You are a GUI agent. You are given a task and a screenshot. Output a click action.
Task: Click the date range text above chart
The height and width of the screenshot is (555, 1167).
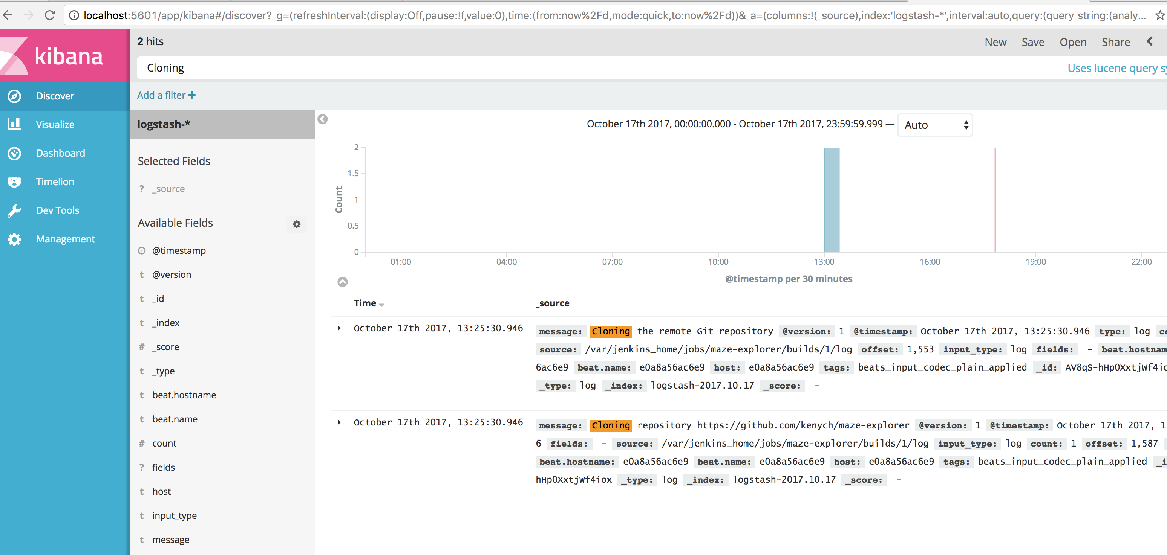734,124
